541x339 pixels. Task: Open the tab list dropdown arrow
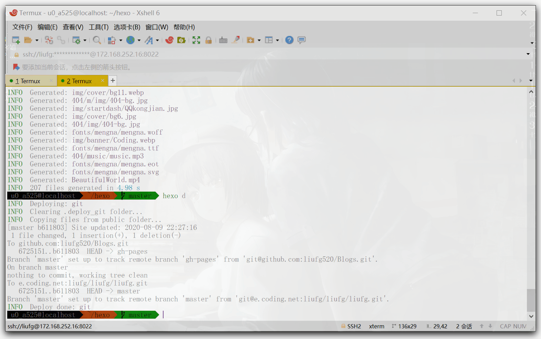(531, 81)
